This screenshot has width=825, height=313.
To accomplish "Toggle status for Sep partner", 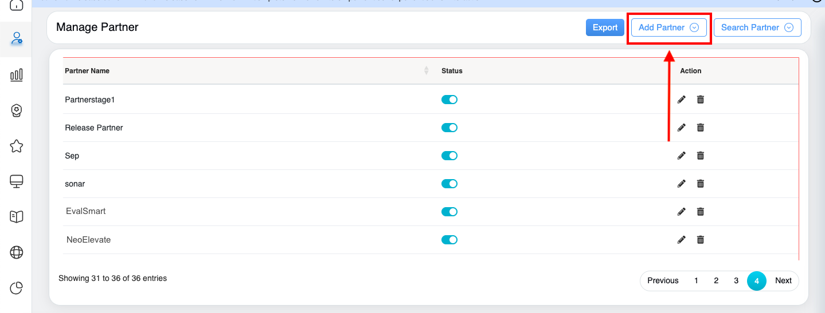I will point(449,156).
